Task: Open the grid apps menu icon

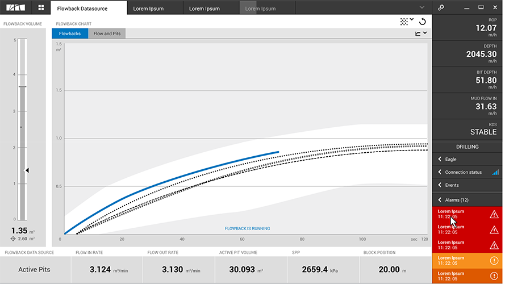Action: (41, 7)
